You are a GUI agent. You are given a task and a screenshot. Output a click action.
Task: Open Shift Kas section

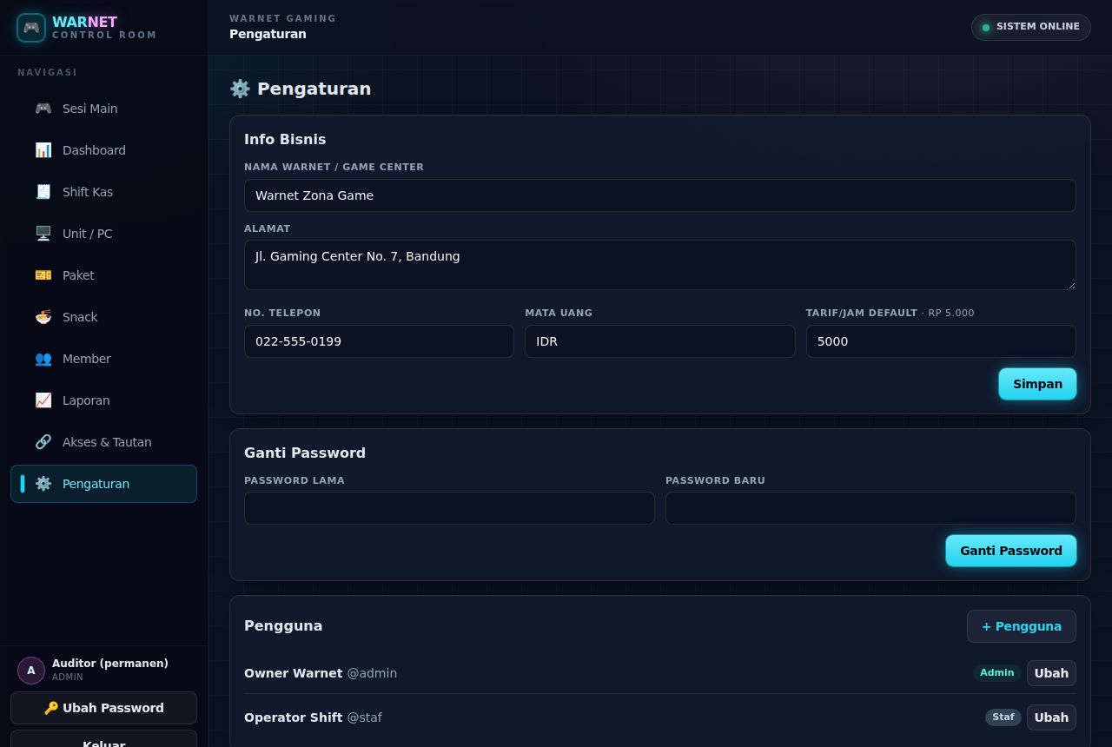click(103, 192)
